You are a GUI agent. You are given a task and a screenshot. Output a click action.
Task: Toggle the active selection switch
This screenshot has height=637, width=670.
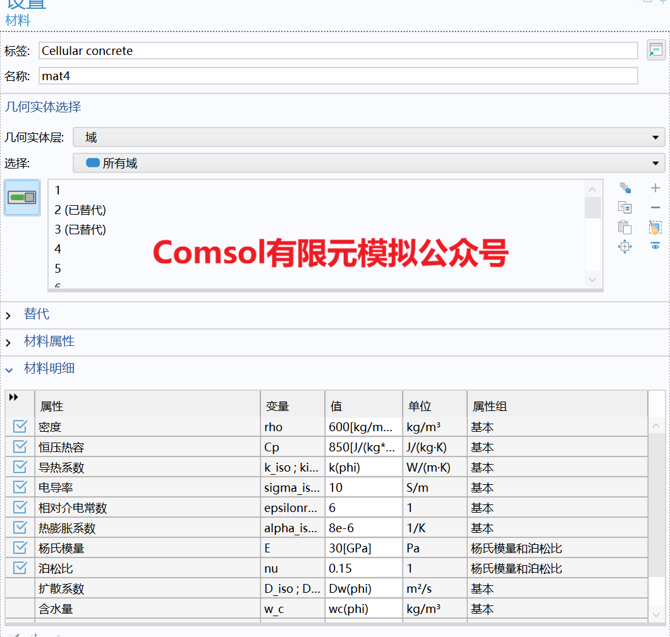pyautogui.click(x=22, y=198)
